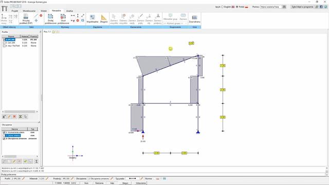
Task: Click pencil next to Przekrój field
Action: point(72,179)
